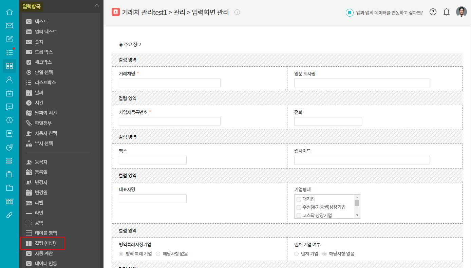
Task: Open the notifications bell
Action: point(447,12)
